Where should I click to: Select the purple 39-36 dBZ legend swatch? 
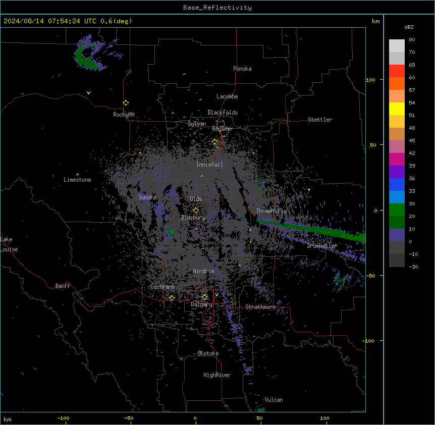[x=397, y=172]
